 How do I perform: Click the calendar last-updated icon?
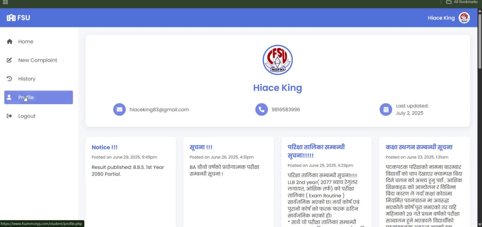click(x=386, y=109)
